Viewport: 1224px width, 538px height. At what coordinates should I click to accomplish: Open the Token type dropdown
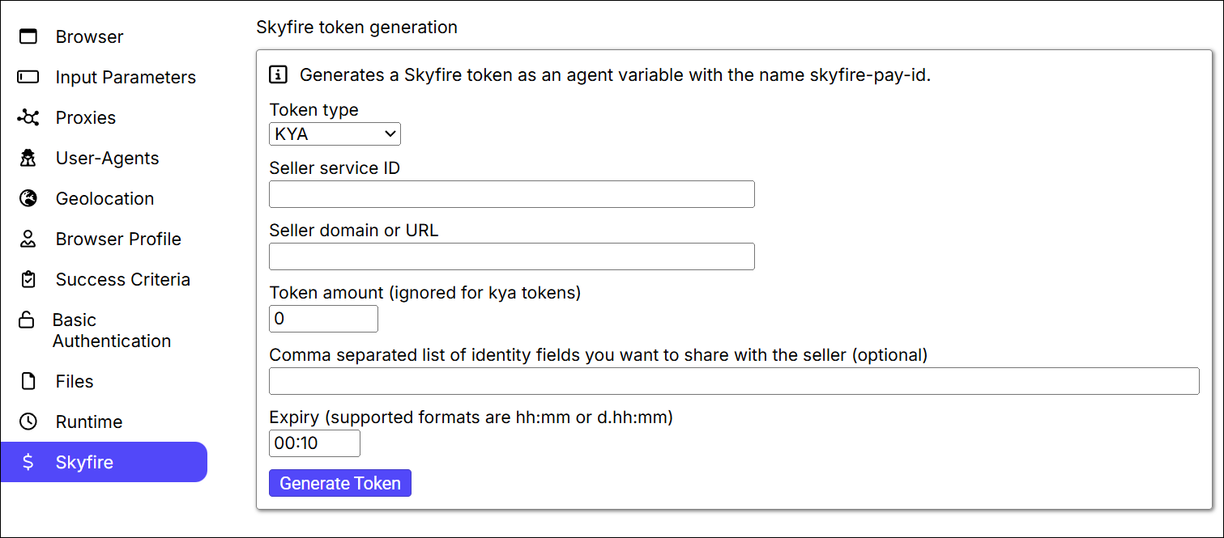(x=335, y=134)
